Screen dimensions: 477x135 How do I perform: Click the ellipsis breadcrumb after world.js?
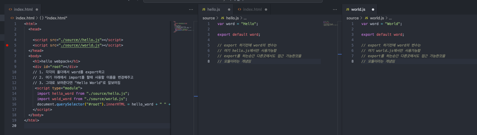coord(390,18)
